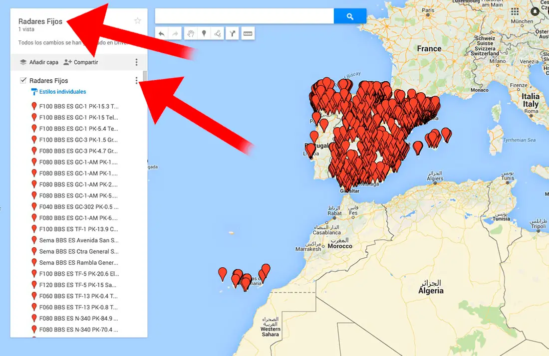This screenshot has width=549, height=356.
Task: Select the add directions tool
Action: click(x=232, y=33)
